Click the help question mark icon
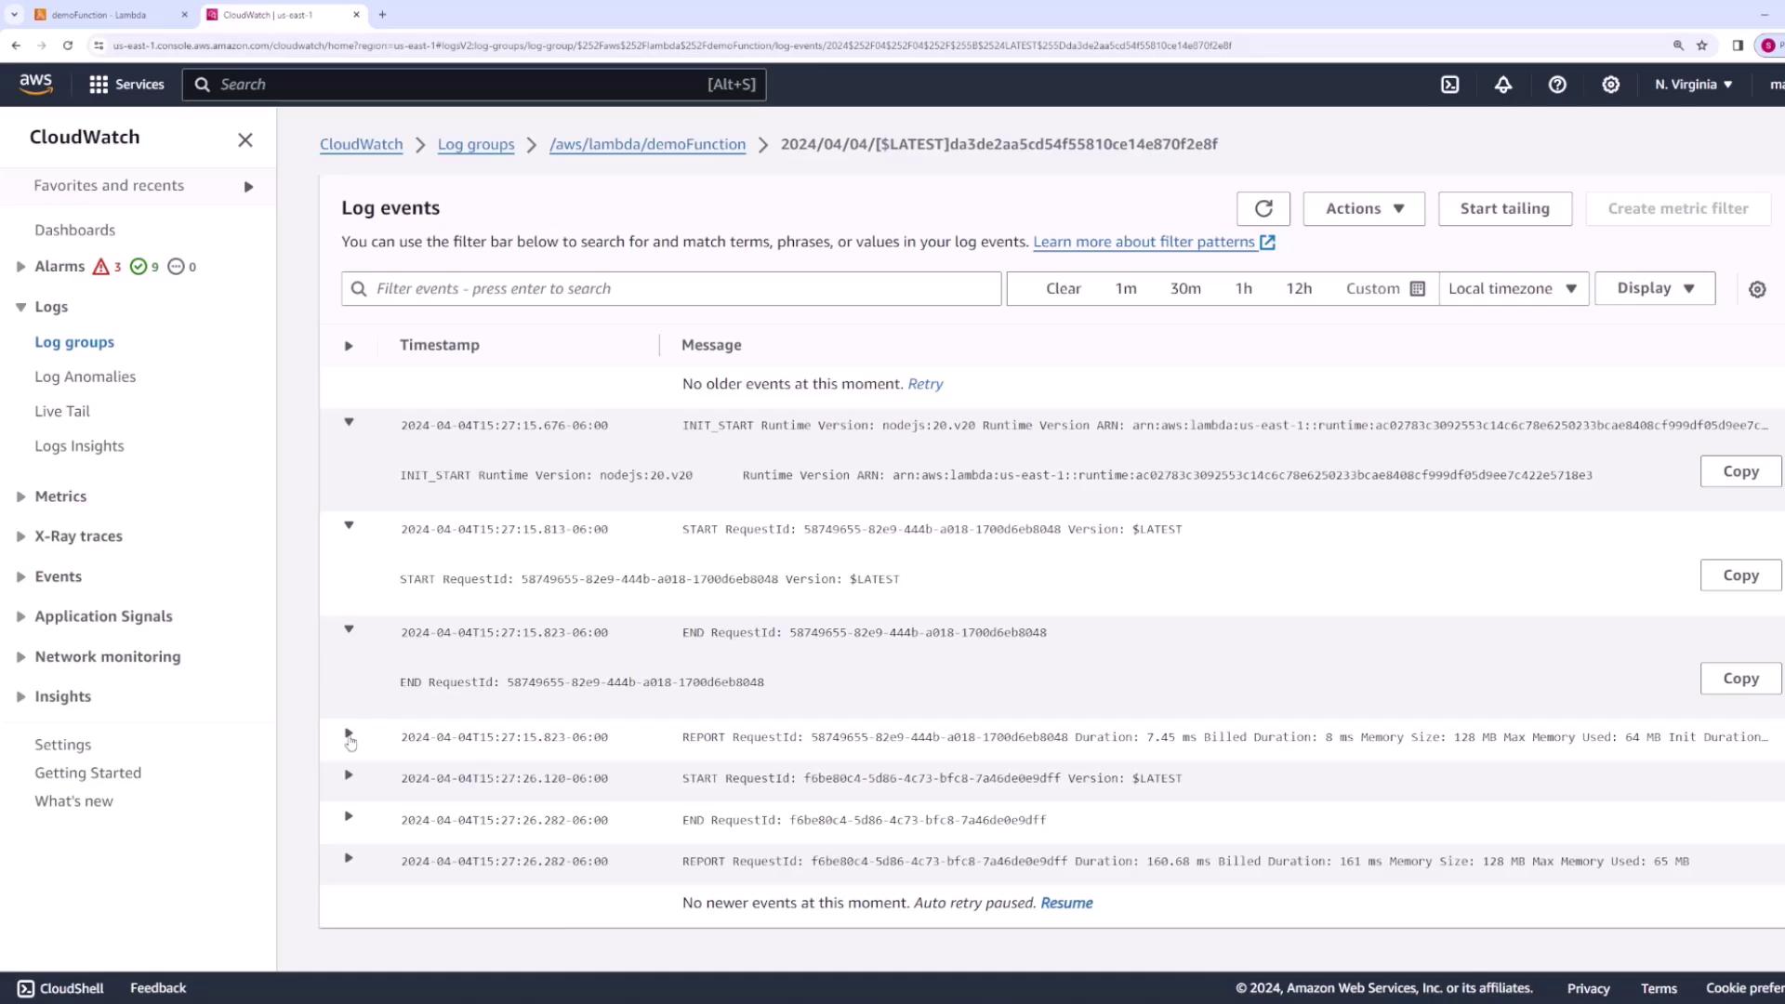The height and width of the screenshot is (1004, 1785). point(1557,85)
